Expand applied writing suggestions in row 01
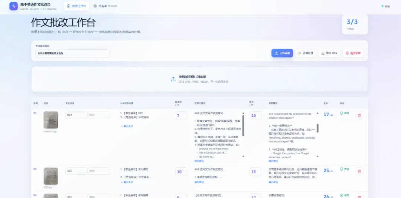This screenshot has height=198, width=401. coord(199,161)
